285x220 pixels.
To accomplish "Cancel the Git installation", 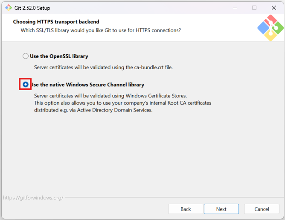I will tap(262, 209).
